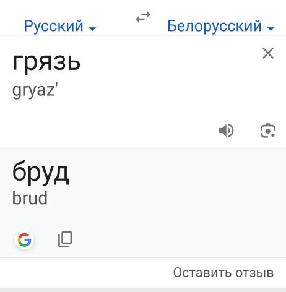Open the Русский source language dropdown
This screenshot has height=292, width=286.
(x=60, y=26)
